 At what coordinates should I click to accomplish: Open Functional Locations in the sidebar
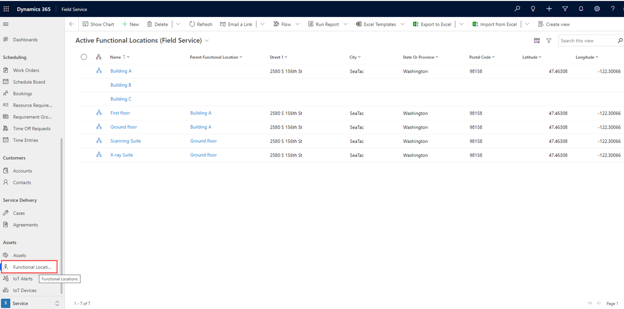pyautogui.click(x=29, y=267)
